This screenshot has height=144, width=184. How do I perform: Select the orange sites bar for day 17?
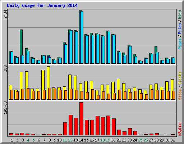[x=98, y=97]
